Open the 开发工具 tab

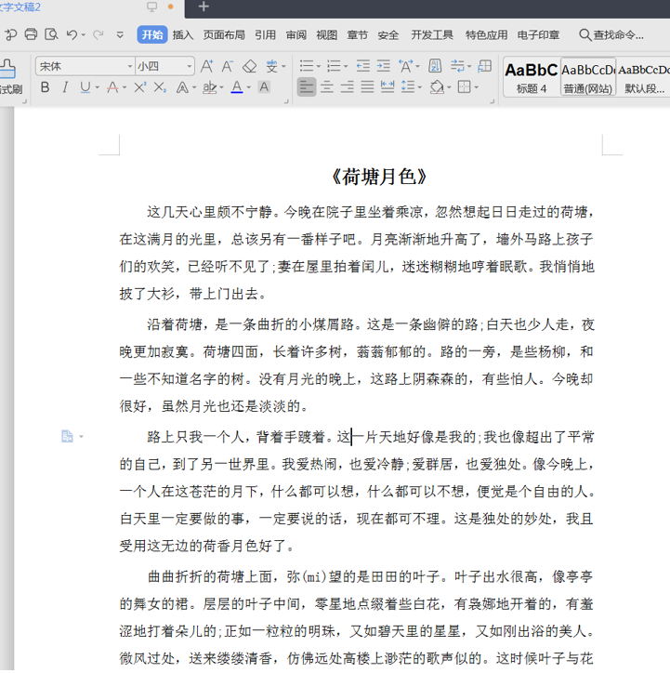coord(432,34)
